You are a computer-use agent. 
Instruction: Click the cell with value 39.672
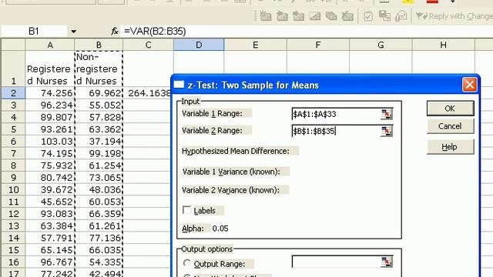50,190
